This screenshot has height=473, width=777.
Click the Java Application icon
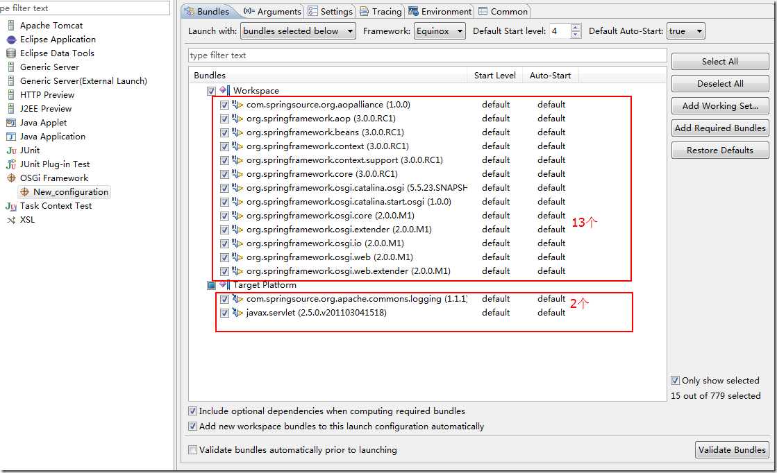coord(11,136)
